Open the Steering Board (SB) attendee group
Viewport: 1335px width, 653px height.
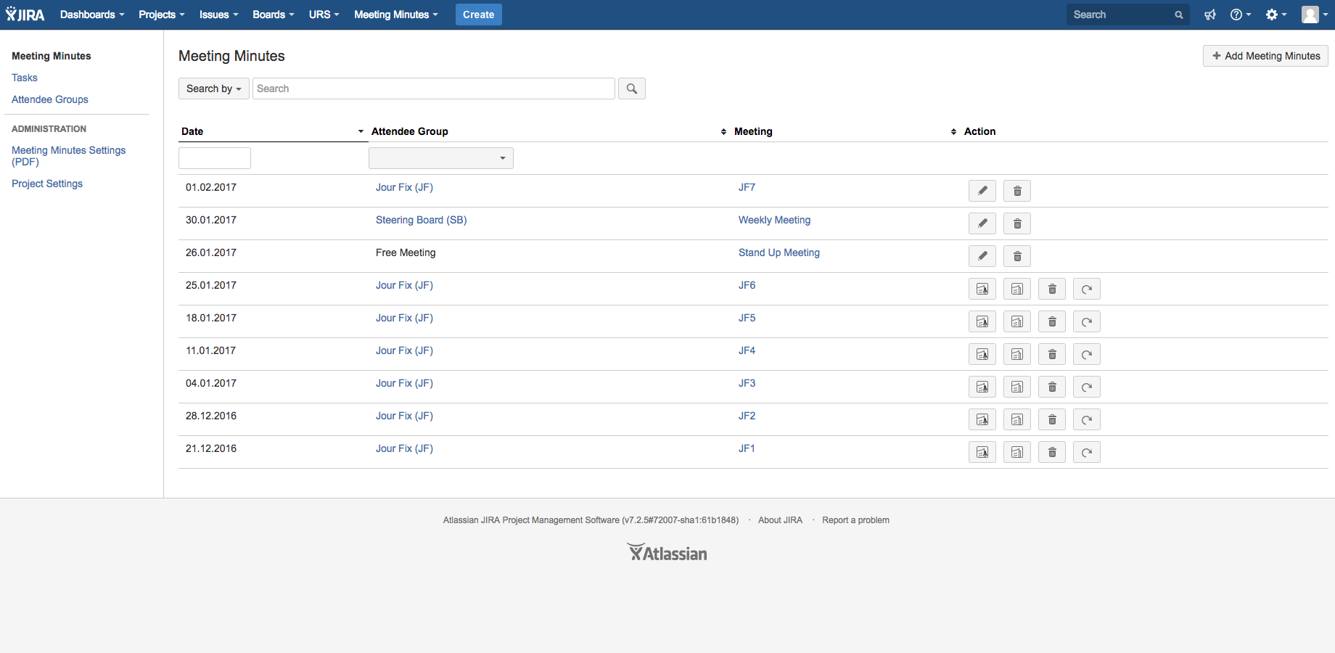tap(422, 220)
